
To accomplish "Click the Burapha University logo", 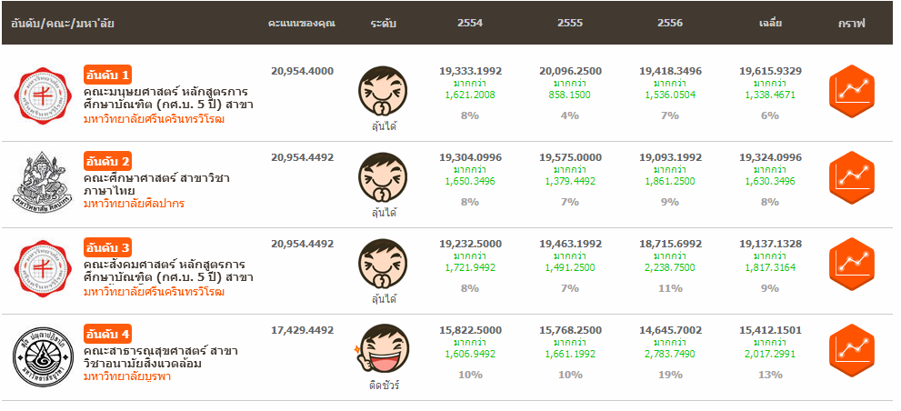I will pos(44,357).
